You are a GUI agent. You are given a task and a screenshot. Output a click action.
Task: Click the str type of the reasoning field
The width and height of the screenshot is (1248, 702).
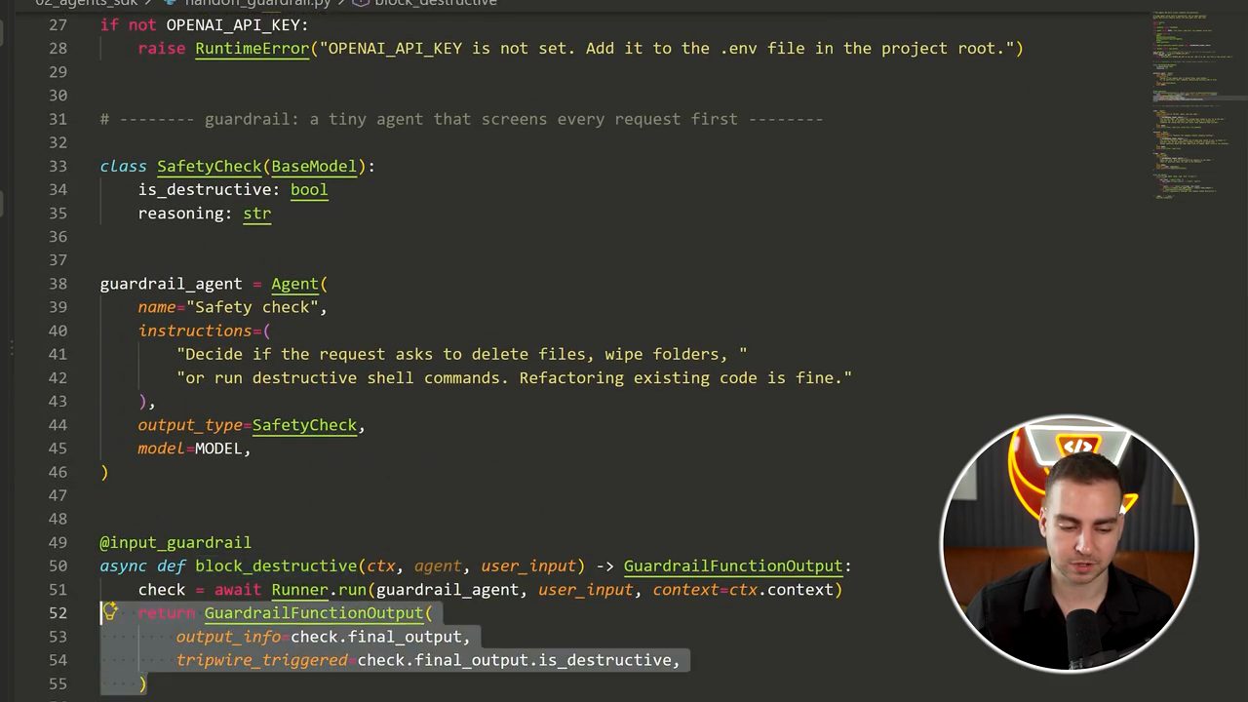click(x=257, y=213)
